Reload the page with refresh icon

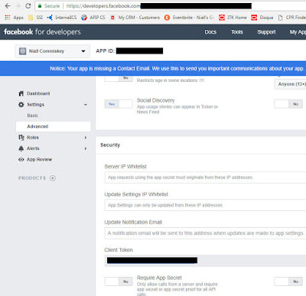coord(28,5)
